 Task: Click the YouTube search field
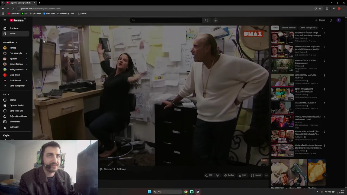click(x=166, y=20)
